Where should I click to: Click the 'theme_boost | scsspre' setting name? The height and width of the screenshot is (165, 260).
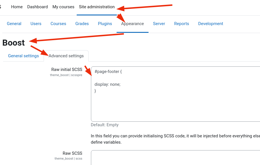coord(66,75)
